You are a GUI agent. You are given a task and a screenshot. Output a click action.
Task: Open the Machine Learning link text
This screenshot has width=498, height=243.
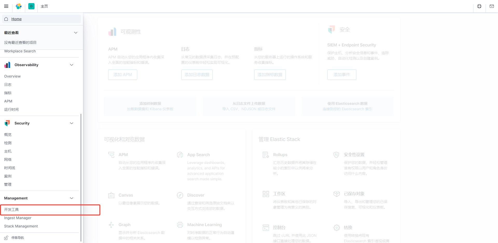[205, 225]
